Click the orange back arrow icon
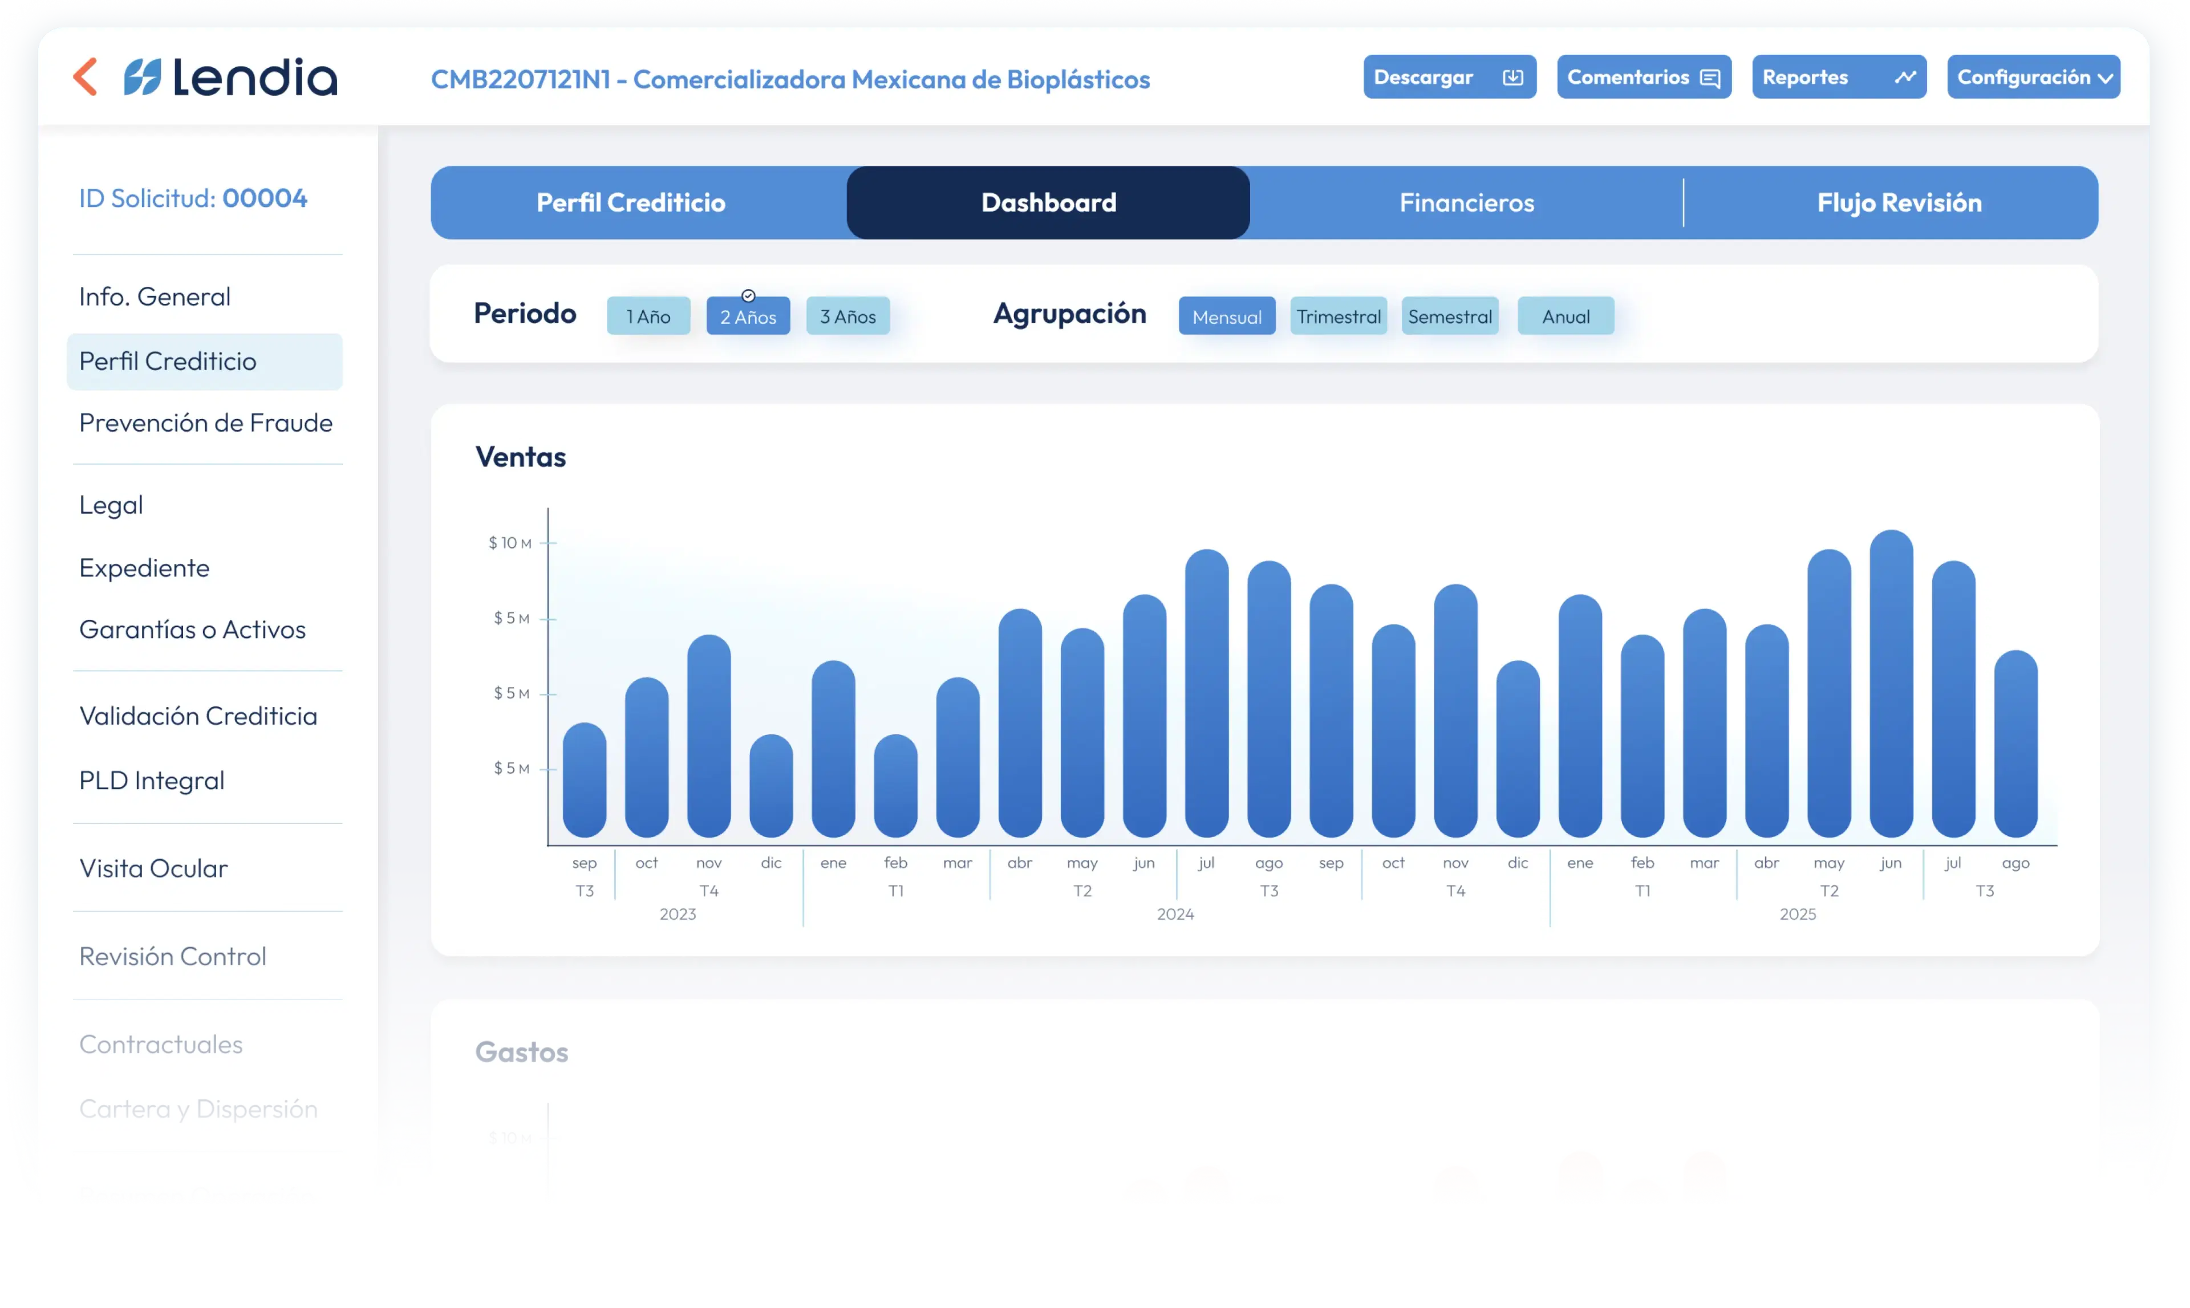This screenshot has height=1308, width=2190. click(86, 78)
